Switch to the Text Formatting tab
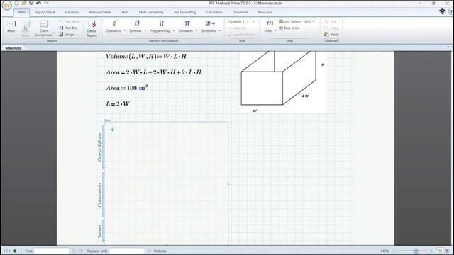Image resolution: width=454 pixels, height=255 pixels. click(184, 13)
